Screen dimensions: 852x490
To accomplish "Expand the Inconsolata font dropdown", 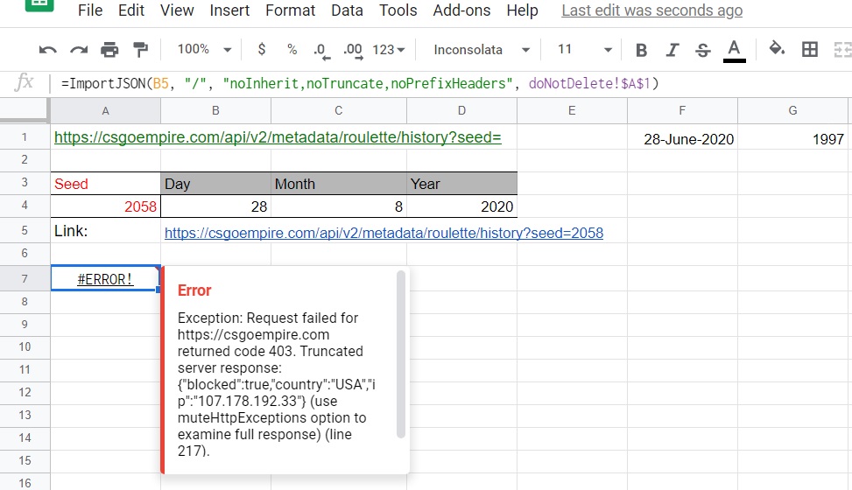I will pos(482,50).
